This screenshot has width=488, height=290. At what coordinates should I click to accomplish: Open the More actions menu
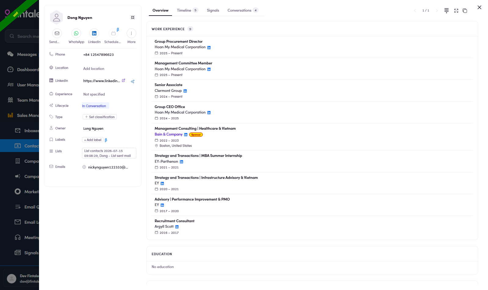[x=131, y=33]
